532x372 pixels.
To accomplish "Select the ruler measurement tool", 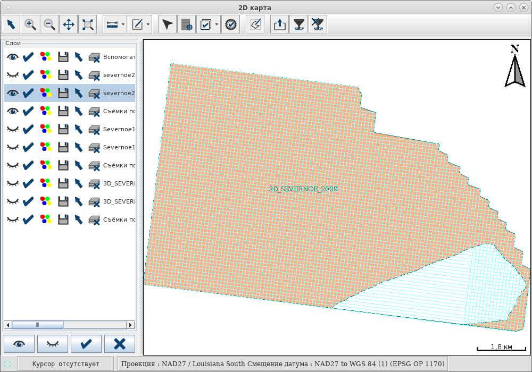I will coord(112,24).
